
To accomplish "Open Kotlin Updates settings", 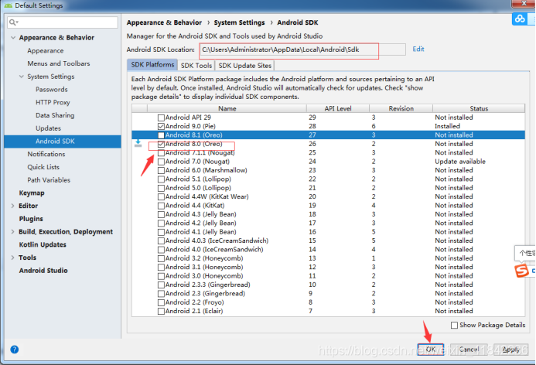I will [x=43, y=244].
